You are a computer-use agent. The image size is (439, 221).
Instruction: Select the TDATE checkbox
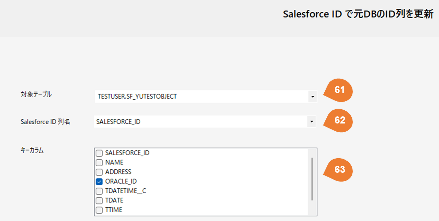click(x=99, y=200)
